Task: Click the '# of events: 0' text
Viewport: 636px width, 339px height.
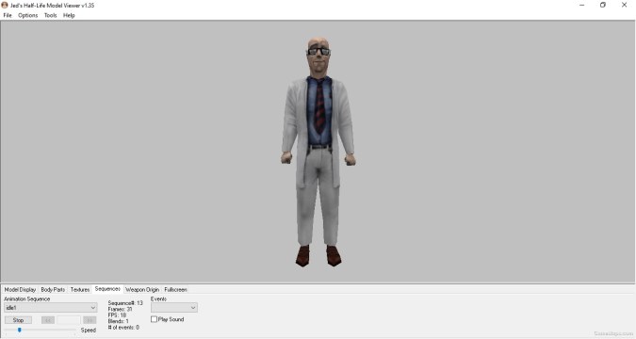Action: coord(123,328)
